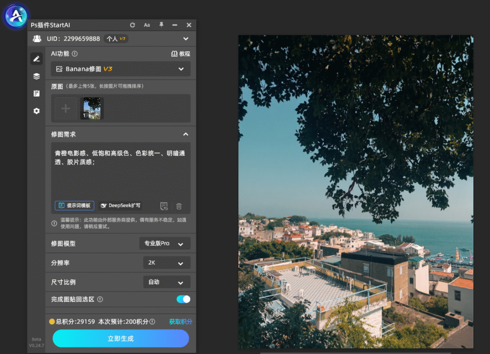Open 尺寸比例 自动 dropdown
The width and height of the screenshot is (490, 354).
pyautogui.click(x=167, y=282)
